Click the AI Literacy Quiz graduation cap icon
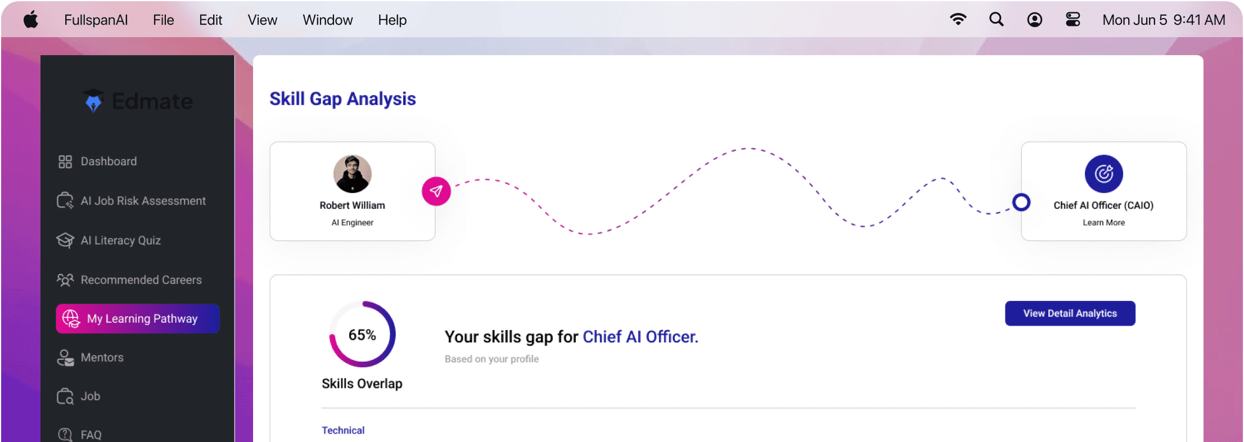The width and height of the screenshot is (1244, 442). pos(65,240)
